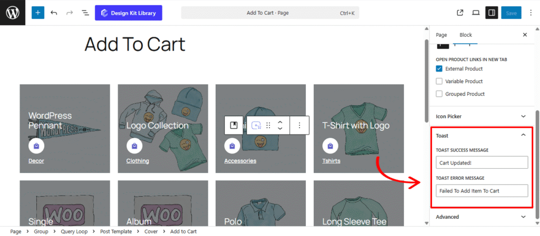The image size is (540, 236).
Task: Click the WordPress logo icon
Action: [13, 13]
